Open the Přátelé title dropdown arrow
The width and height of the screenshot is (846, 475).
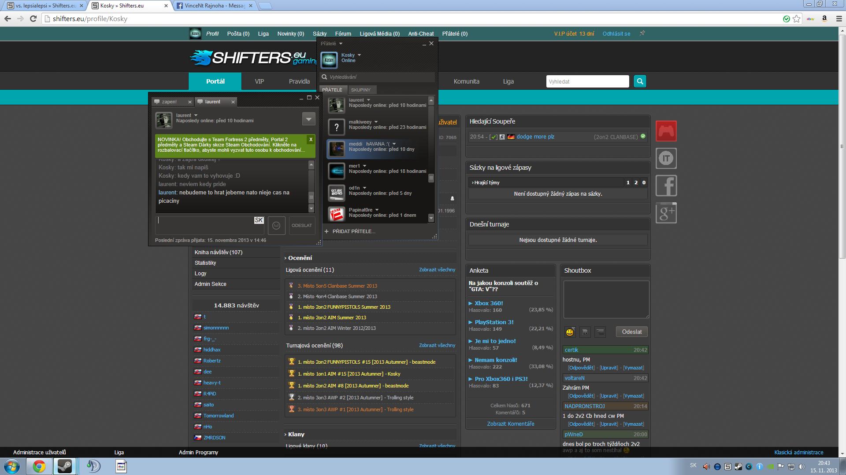tap(341, 44)
